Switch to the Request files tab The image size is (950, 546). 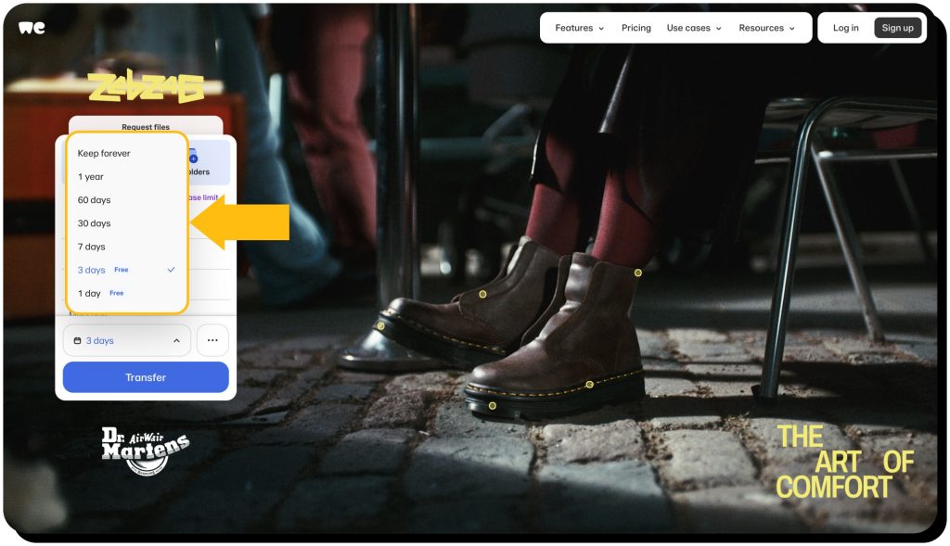(x=146, y=127)
